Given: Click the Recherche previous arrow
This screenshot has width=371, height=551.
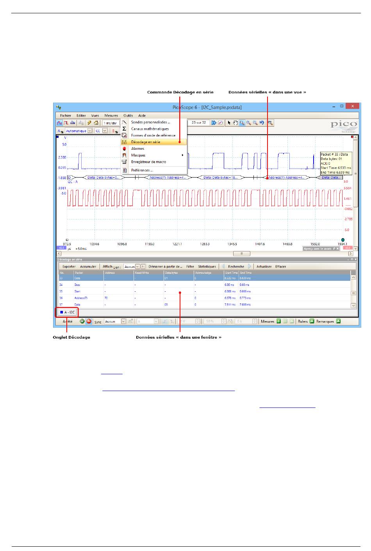Looking at the screenshot, I should click(x=223, y=267).
